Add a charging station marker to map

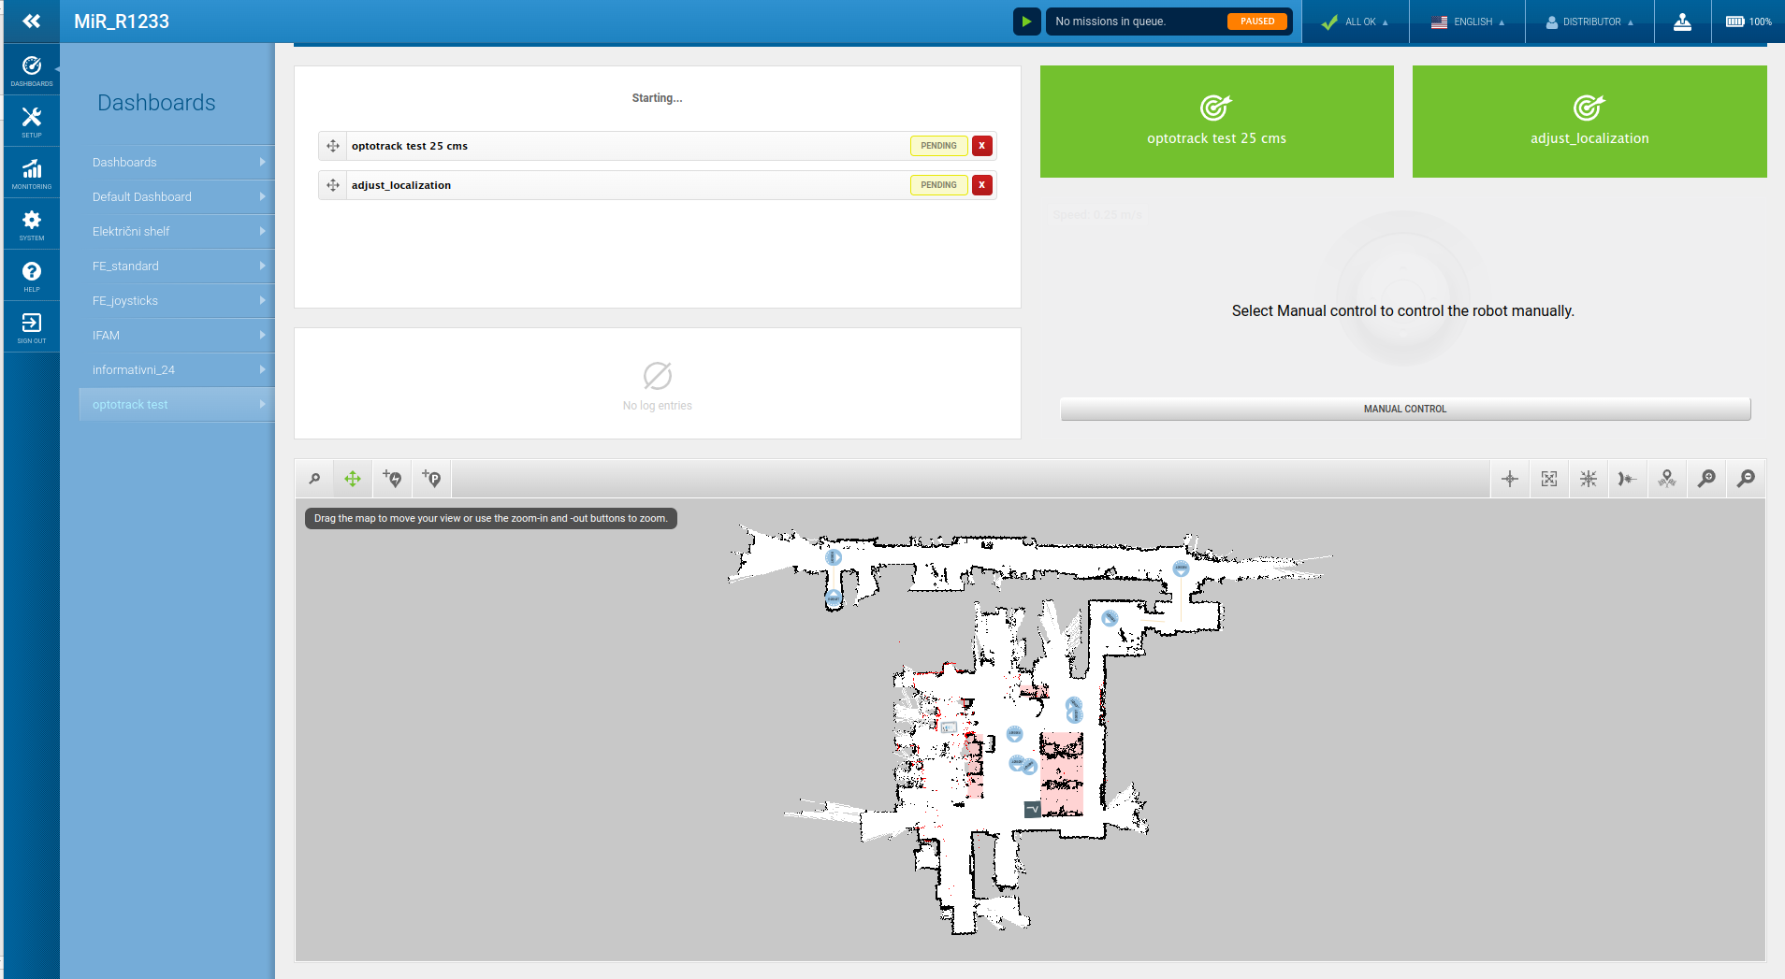pos(392,478)
